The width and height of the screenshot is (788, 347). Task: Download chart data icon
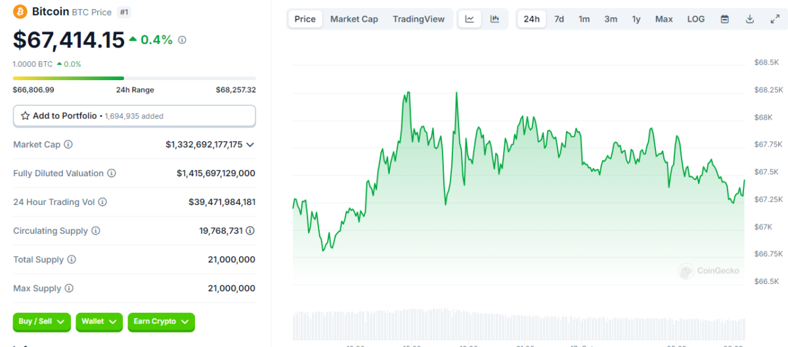[x=750, y=19]
